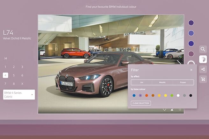This screenshot has height=139, width=209.
Task: Click the L74 colour code heading
Action: [8, 32]
